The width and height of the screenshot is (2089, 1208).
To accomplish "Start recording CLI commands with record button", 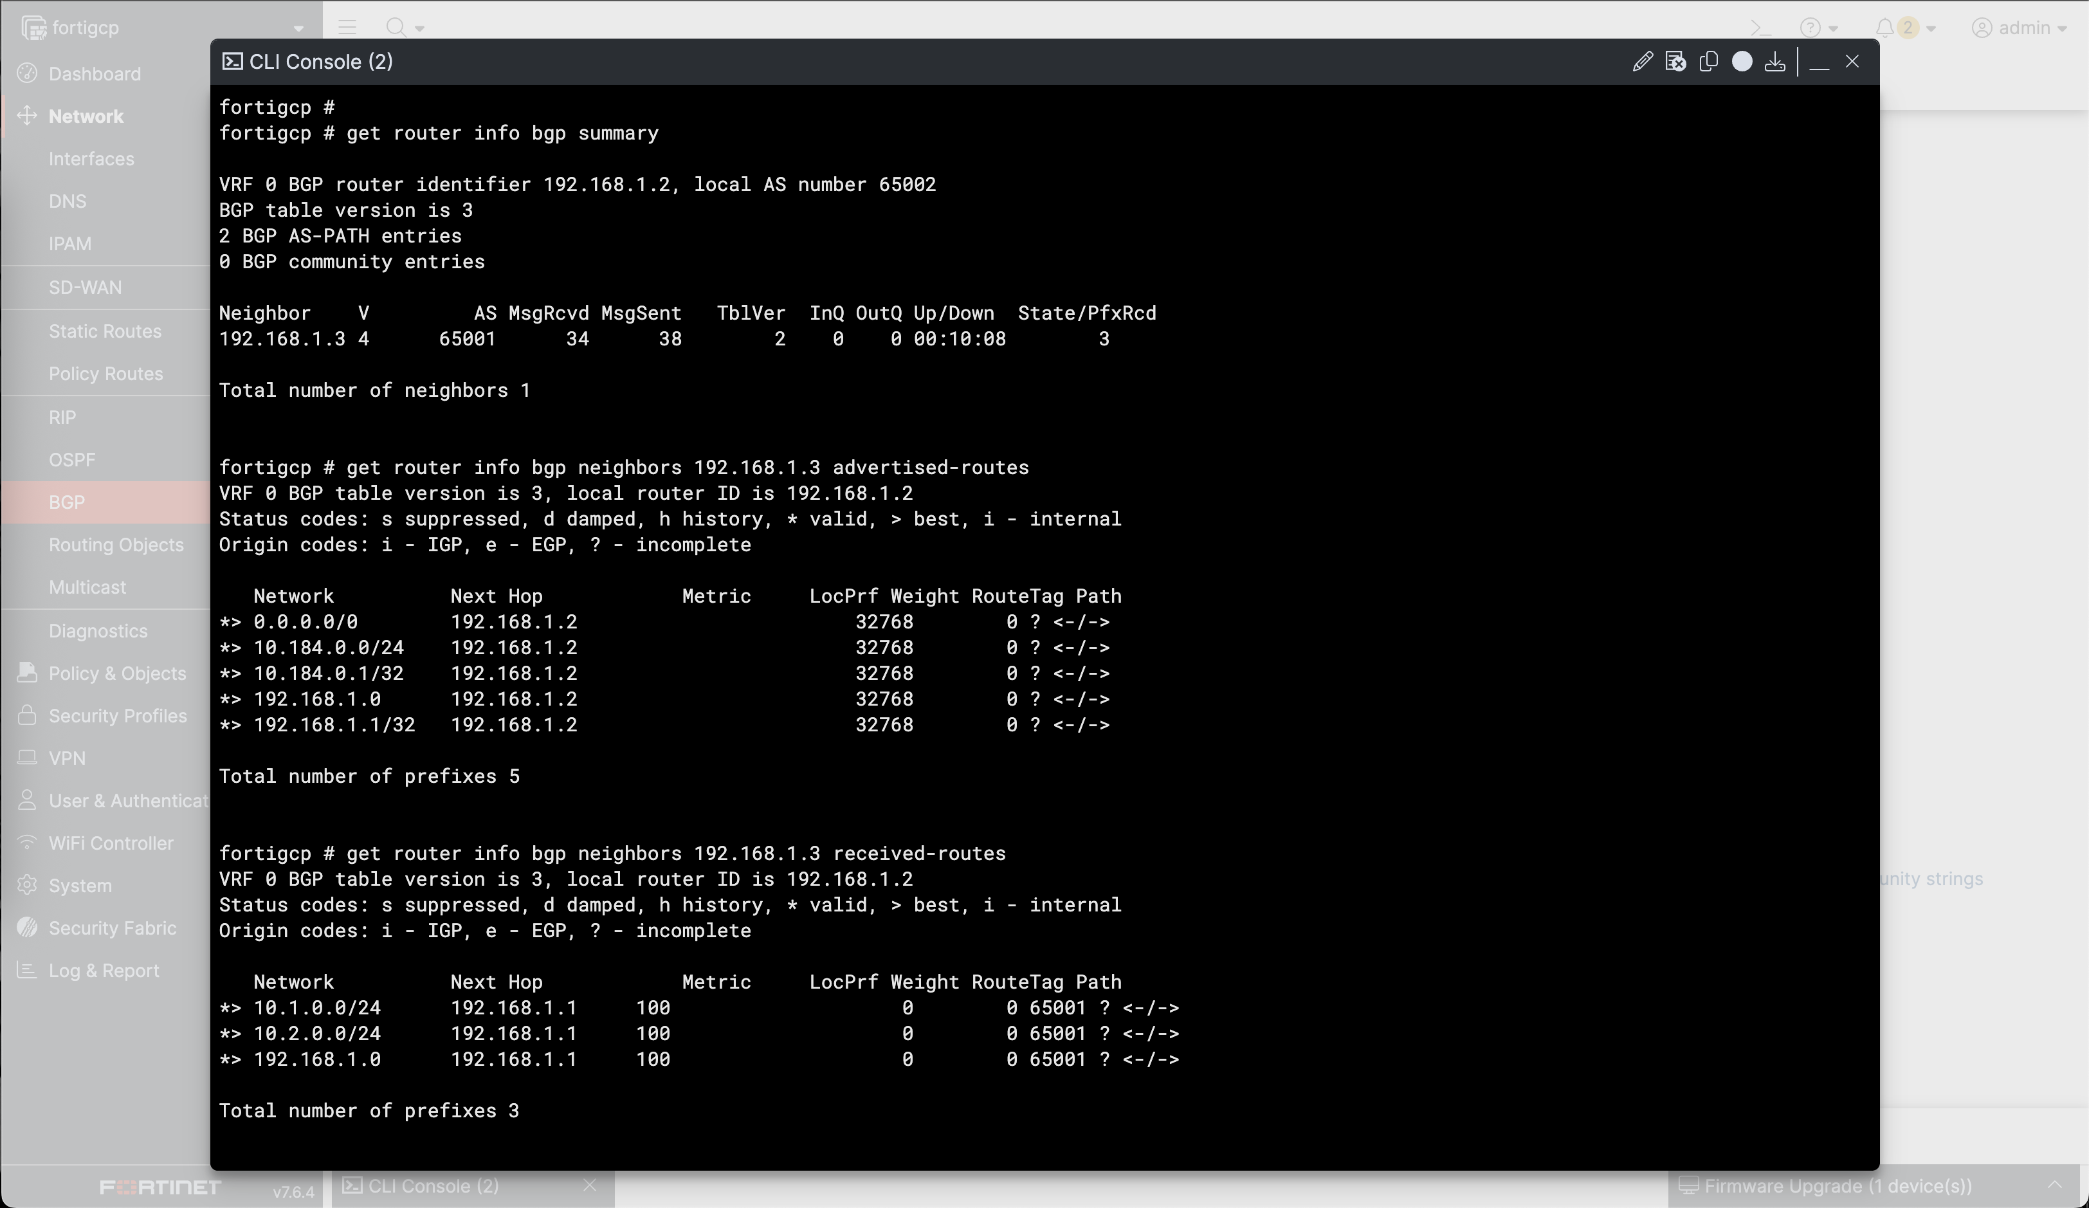I will click(1742, 62).
